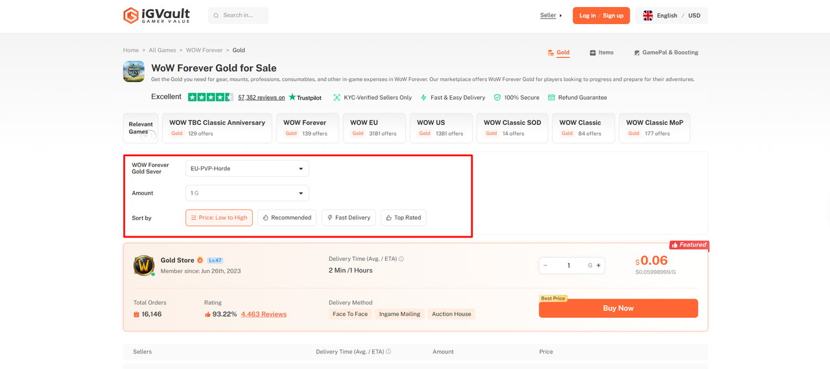Click the Relevant Games label

(x=141, y=128)
